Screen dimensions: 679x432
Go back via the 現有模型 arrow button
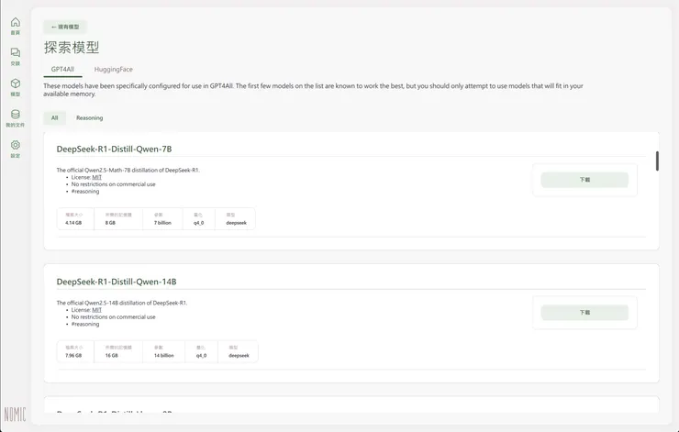click(x=65, y=27)
